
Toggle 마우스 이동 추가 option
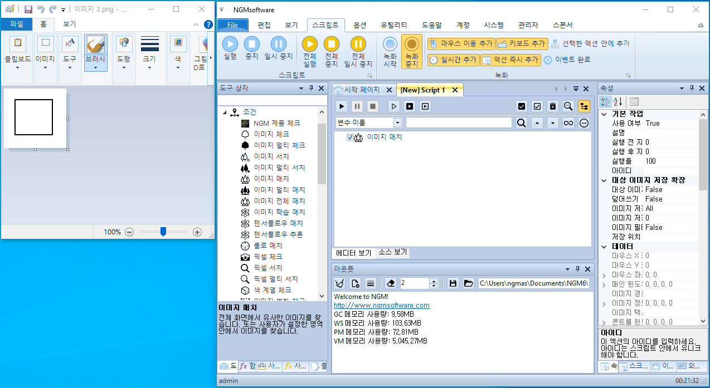pyautogui.click(x=461, y=43)
